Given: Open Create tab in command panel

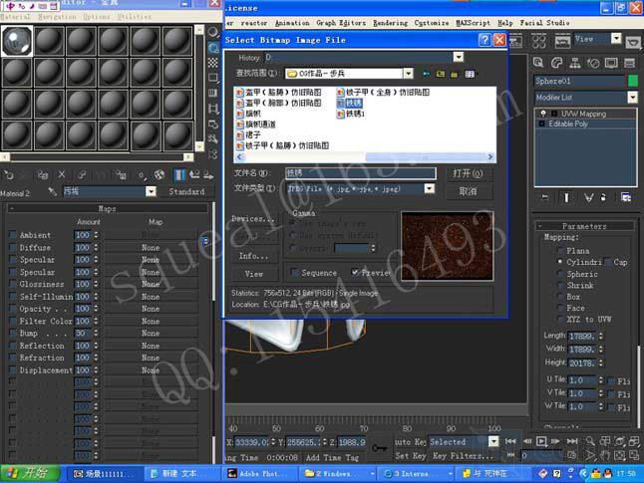Looking at the screenshot, I should [538, 63].
